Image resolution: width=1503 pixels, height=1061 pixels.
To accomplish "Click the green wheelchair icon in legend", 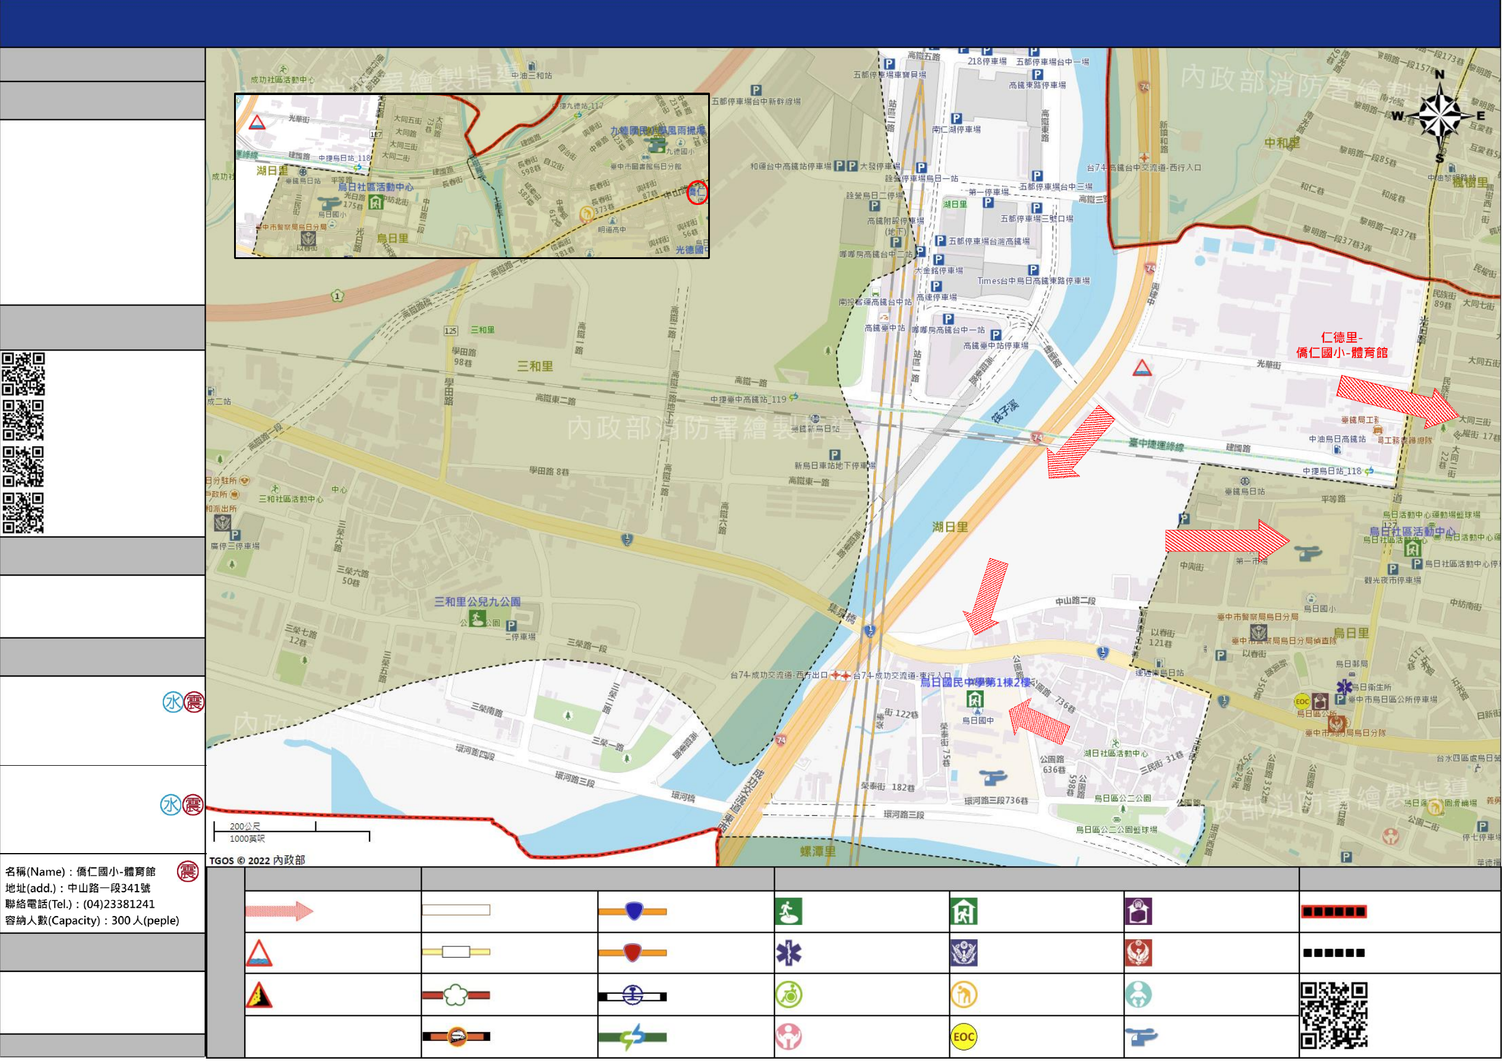I will click(x=789, y=995).
